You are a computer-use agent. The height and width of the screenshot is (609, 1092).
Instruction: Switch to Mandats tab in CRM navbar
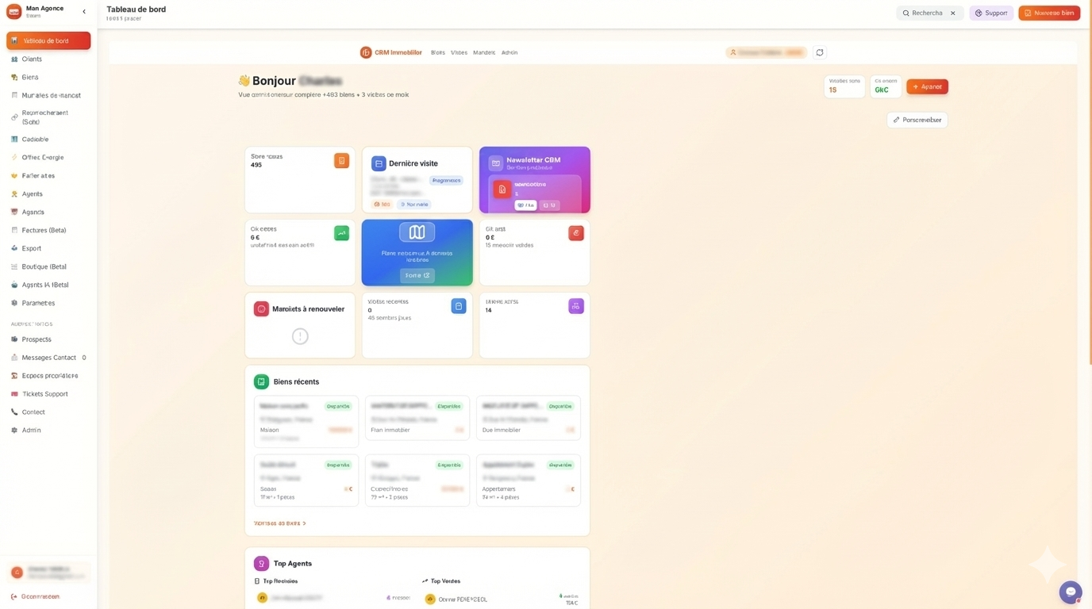[x=484, y=52]
